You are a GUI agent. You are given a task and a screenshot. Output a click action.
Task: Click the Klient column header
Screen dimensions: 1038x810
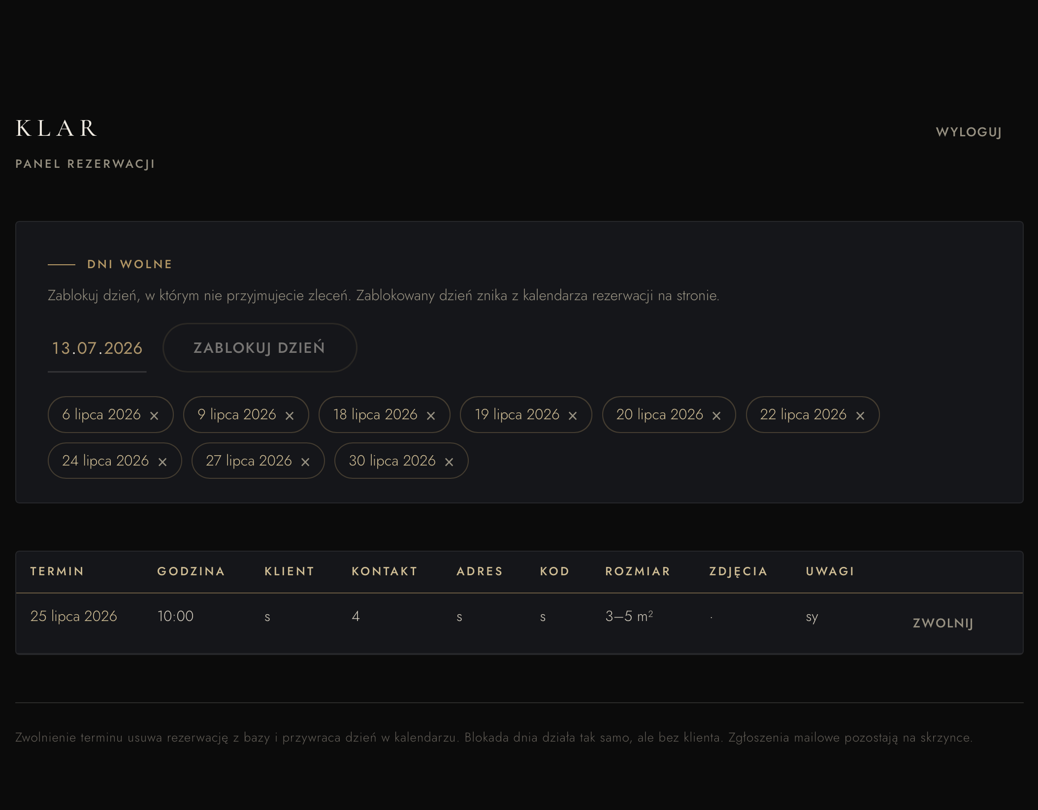[289, 571]
